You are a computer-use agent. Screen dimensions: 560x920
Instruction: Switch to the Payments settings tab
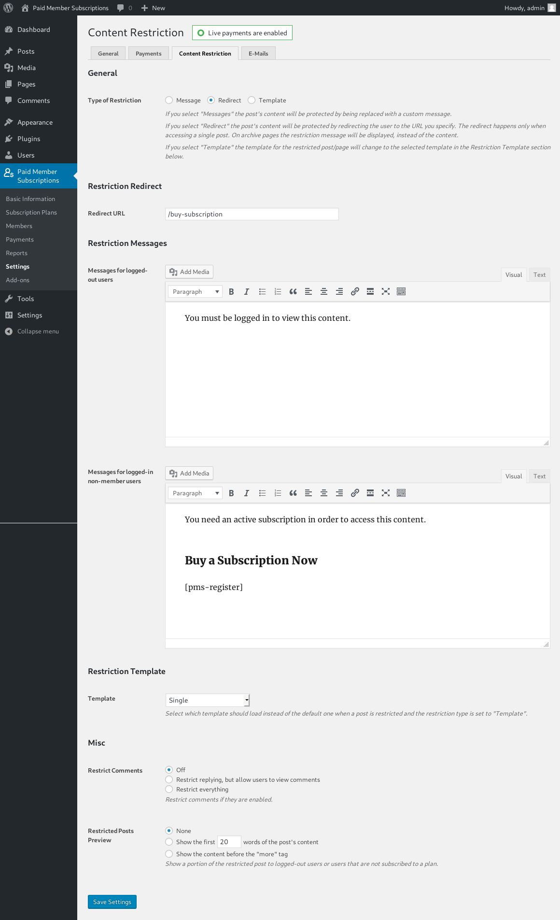click(x=149, y=53)
